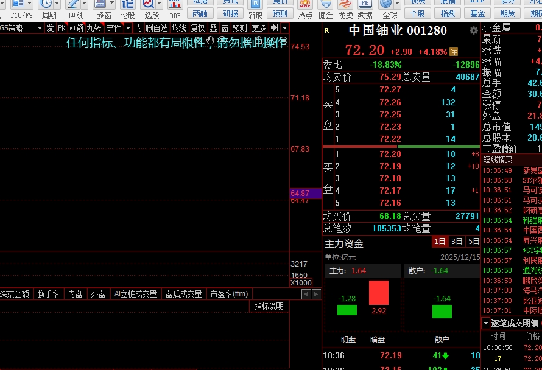Open the 论股 discussion icon
Screen dimensions: 542x370
[x=127, y=4]
